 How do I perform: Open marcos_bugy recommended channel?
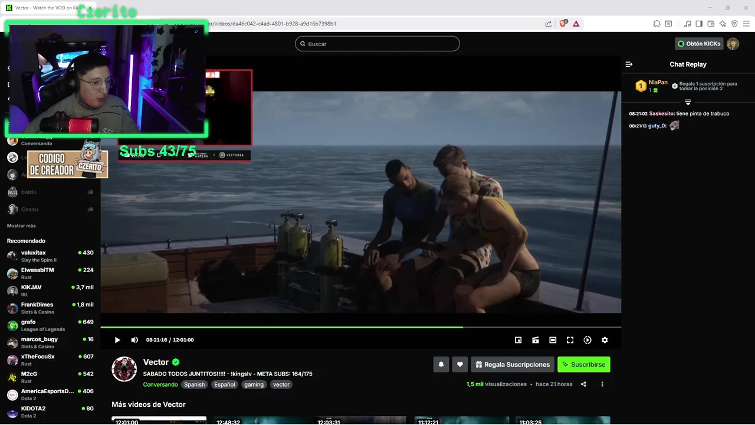click(x=50, y=342)
